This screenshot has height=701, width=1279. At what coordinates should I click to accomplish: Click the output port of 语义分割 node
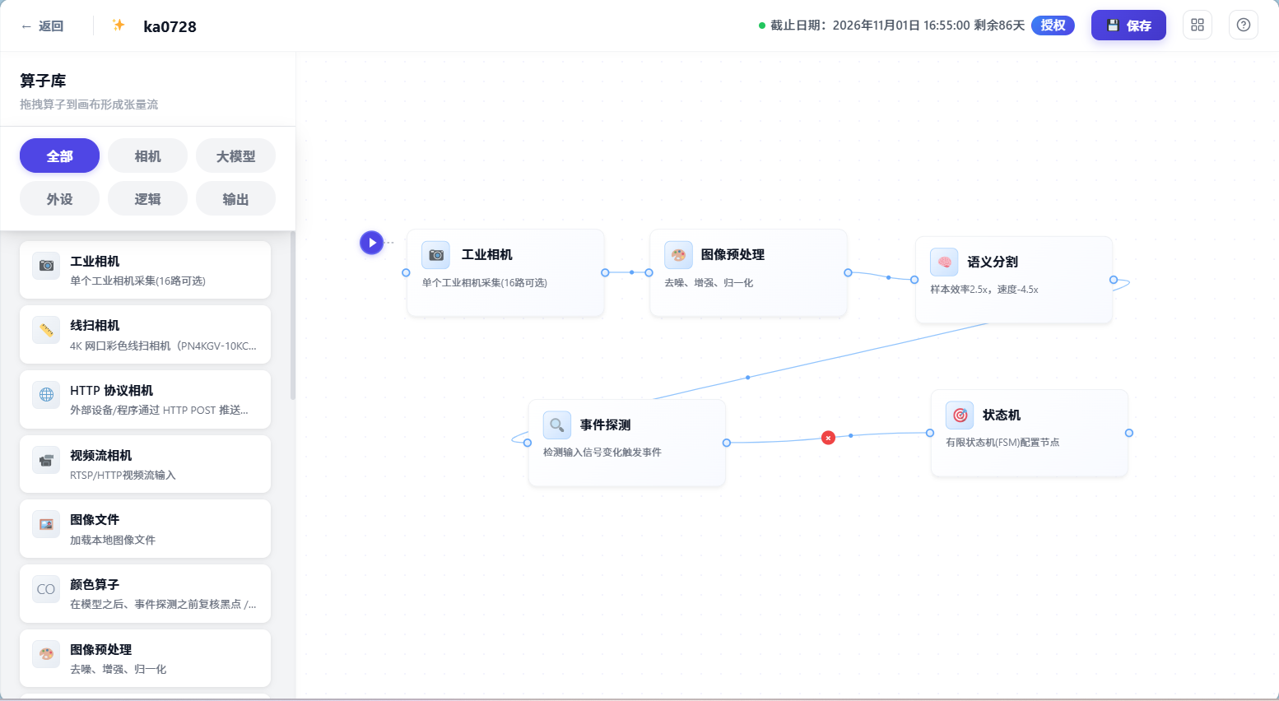(x=1114, y=280)
